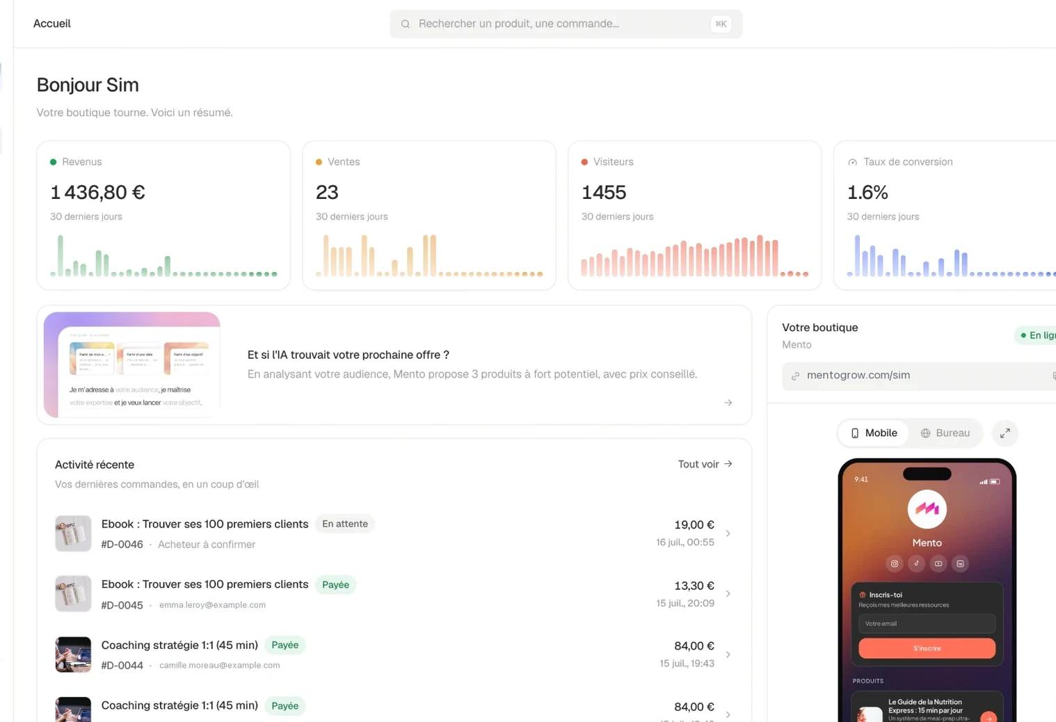Open Le Guide de la Nutrition Express product

tap(927, 707)
